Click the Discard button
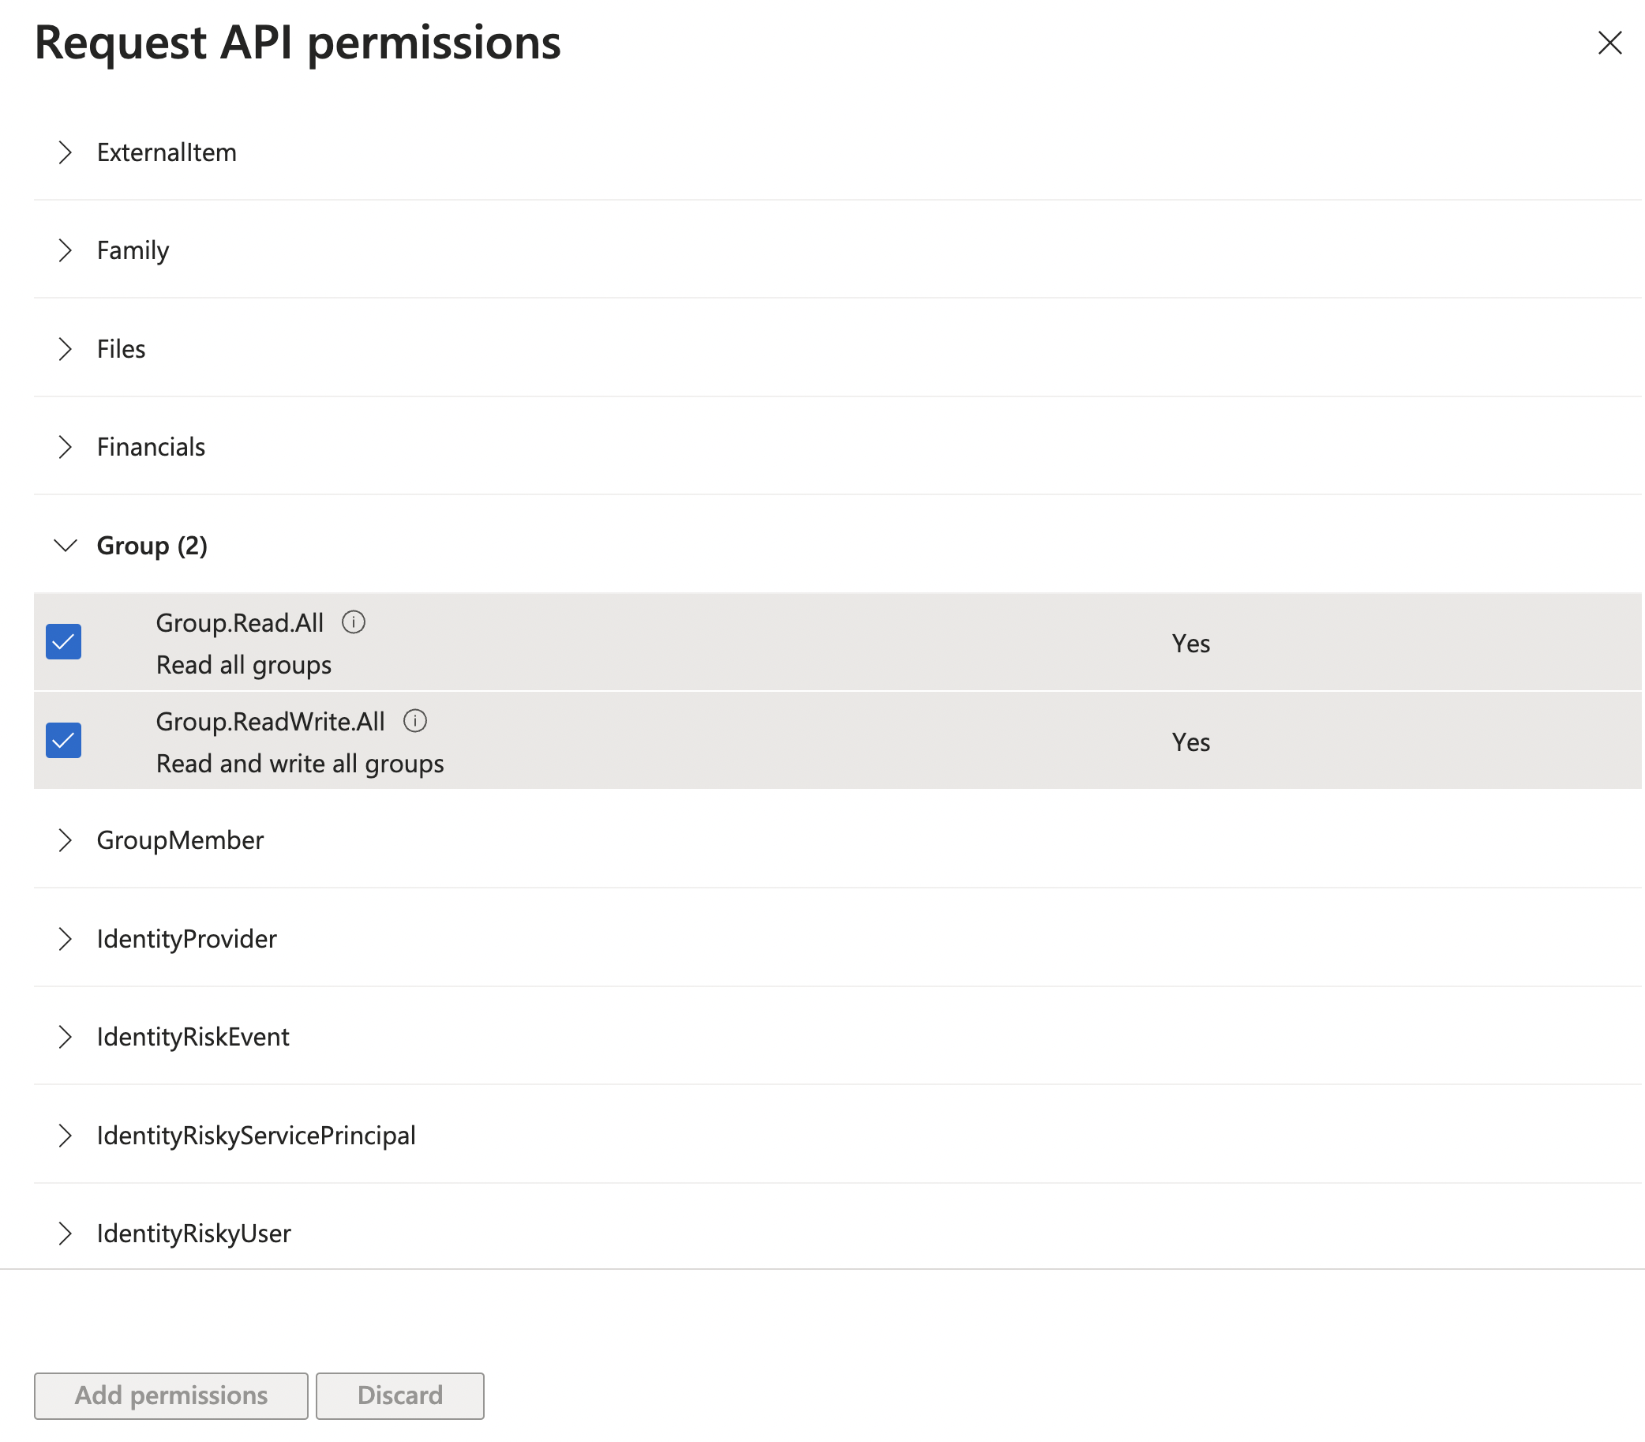1645x1442 pixels. pyautogui.click(x=399, y=1395)
